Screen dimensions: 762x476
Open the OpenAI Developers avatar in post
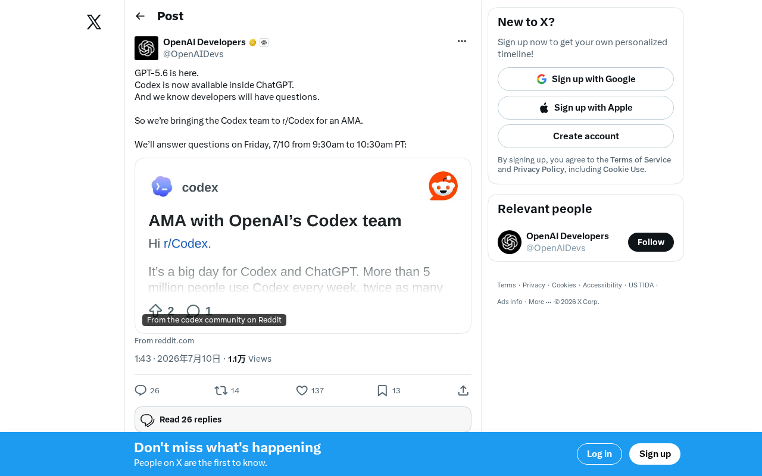(146, 48)
